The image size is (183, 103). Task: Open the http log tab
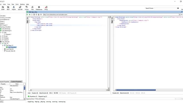coord(37,102)
